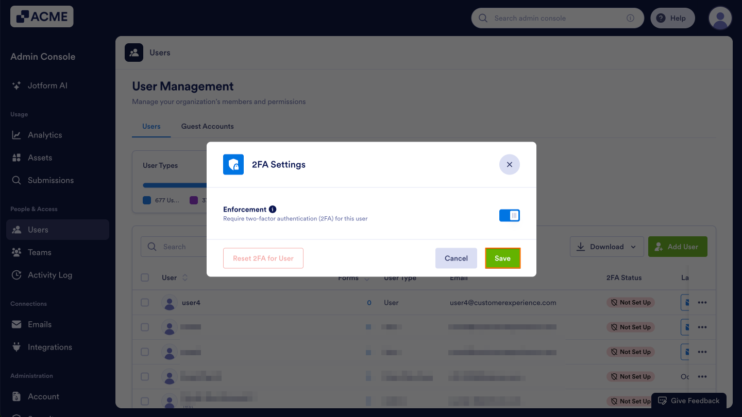Screen dimensions: 742x417
Task: Save the 2FA settings
Action: tap(502, 258)
